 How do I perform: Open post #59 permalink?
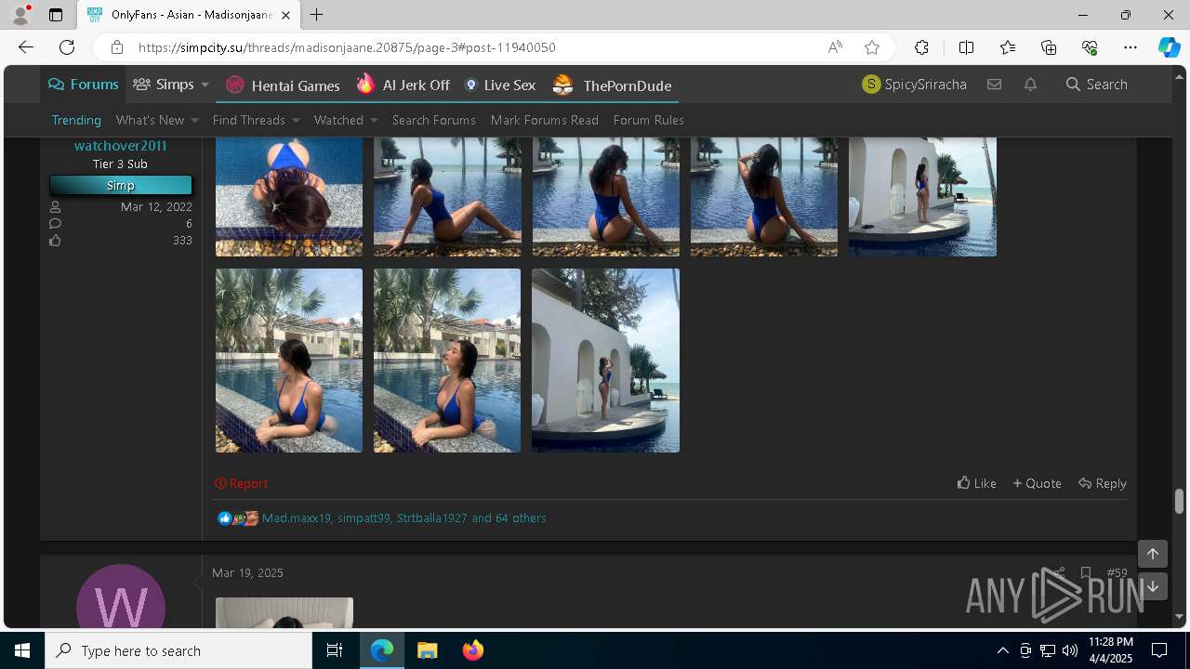coord(1117,572)
